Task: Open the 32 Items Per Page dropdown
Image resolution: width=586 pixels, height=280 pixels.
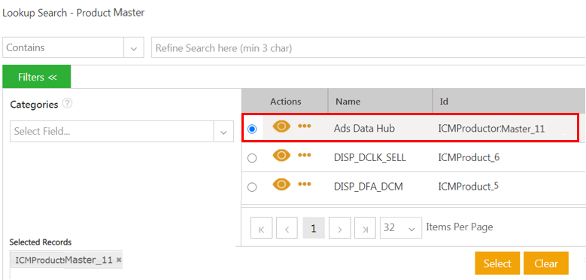Action: 401,227
